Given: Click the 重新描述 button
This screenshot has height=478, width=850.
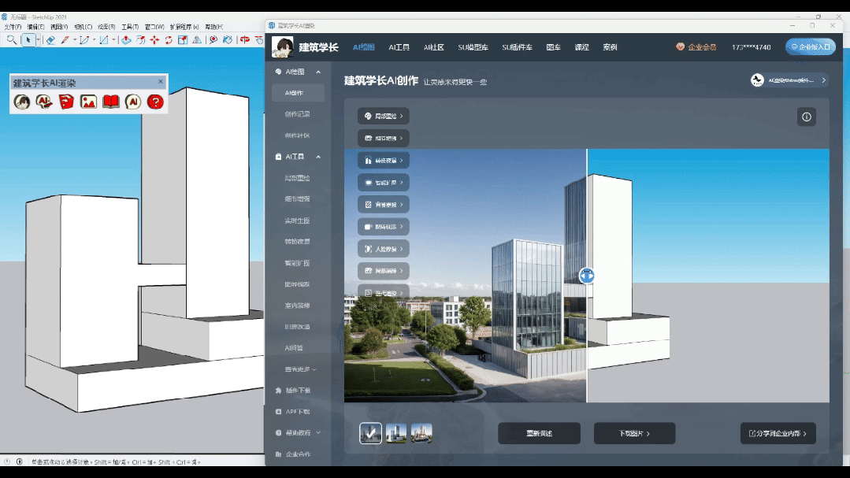Looking at the screenshot, I should [x=539, y=433].
